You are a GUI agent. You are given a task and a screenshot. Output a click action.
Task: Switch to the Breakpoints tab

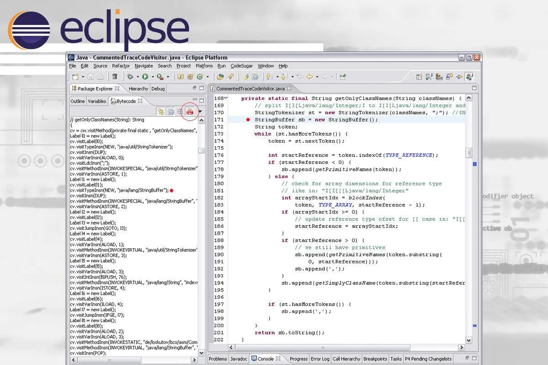coord(375,359)
